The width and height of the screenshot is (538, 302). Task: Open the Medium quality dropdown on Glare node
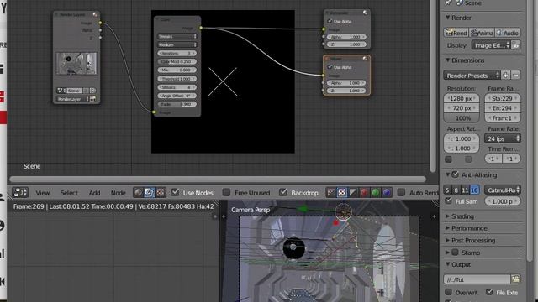click(177, 44)
